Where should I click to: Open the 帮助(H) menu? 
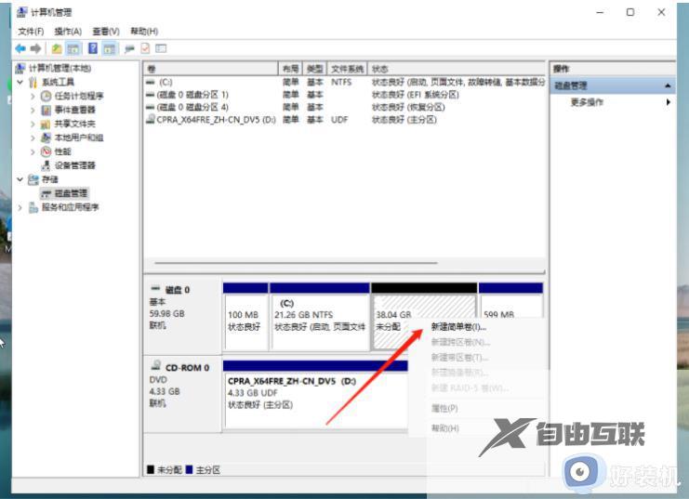[x=144, y=32]
